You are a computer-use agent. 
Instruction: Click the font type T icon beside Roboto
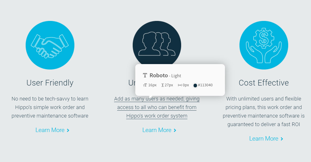coord(145,75)
